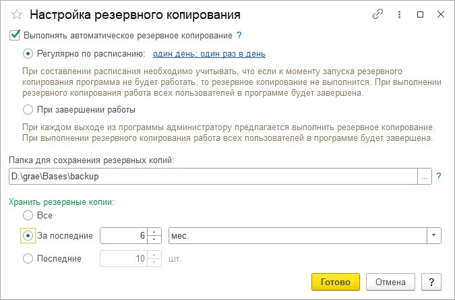Screen dimensions: 455x300
Task: Add window to favorites with star icon
Action: coord(17,15)
